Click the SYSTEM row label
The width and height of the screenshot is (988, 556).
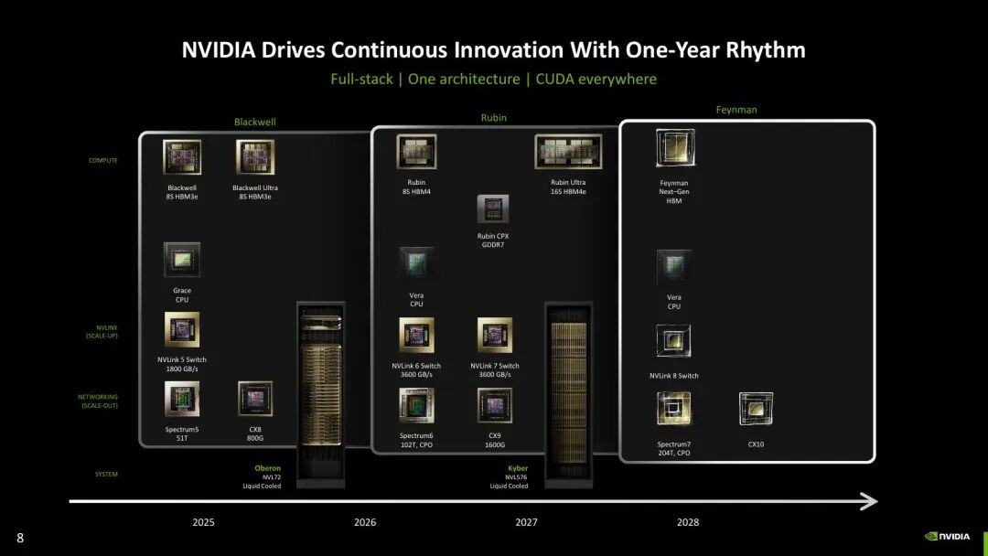pyautogui.click(x=106, y=474)
